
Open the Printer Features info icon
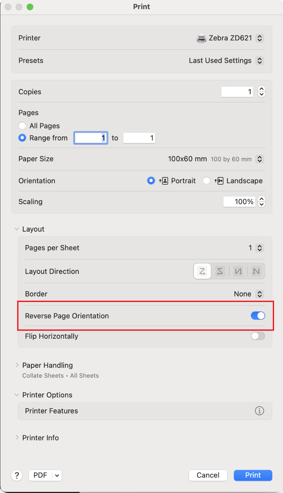(x=260, y=411)
